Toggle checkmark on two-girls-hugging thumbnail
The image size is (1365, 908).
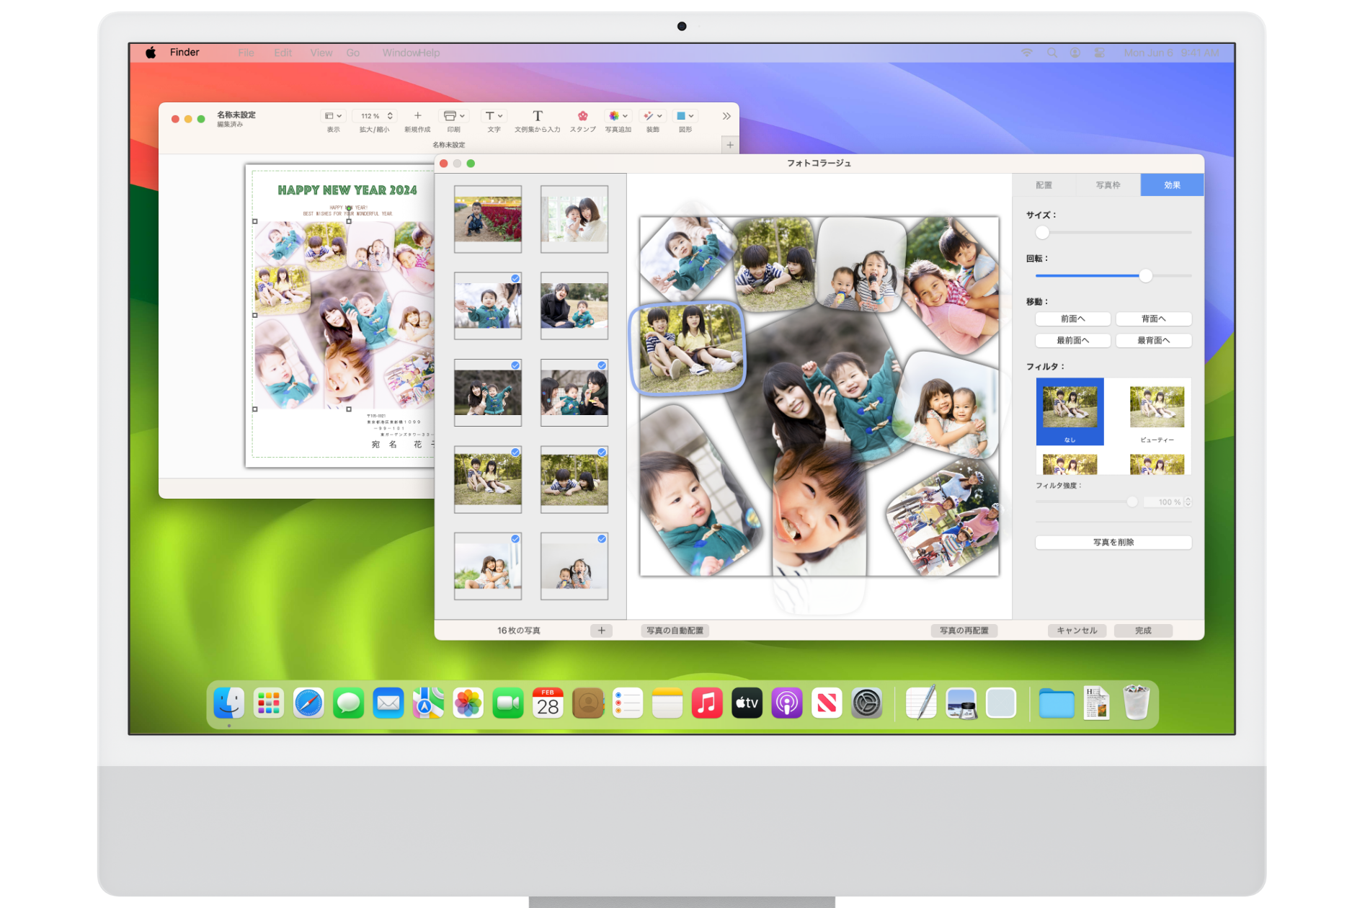(515, 538)
